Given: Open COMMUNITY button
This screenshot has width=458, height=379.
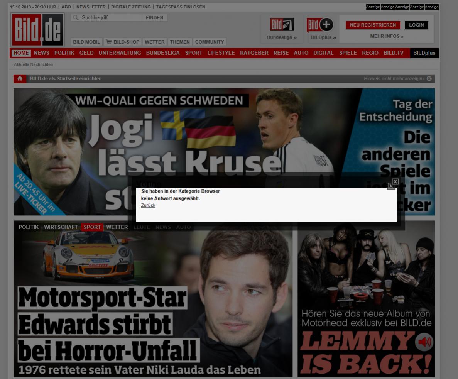Looking at the screenshot, I should click(x=210, y=42).
